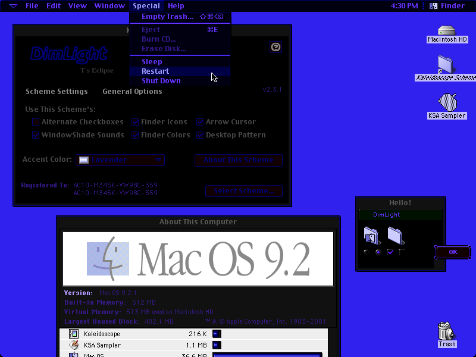Image resolution: width=476 pixels, height=357 pixels.
Task: Click the plain folder icon in Hello! window
Action: pyautogui.click(x=395, y=236)
